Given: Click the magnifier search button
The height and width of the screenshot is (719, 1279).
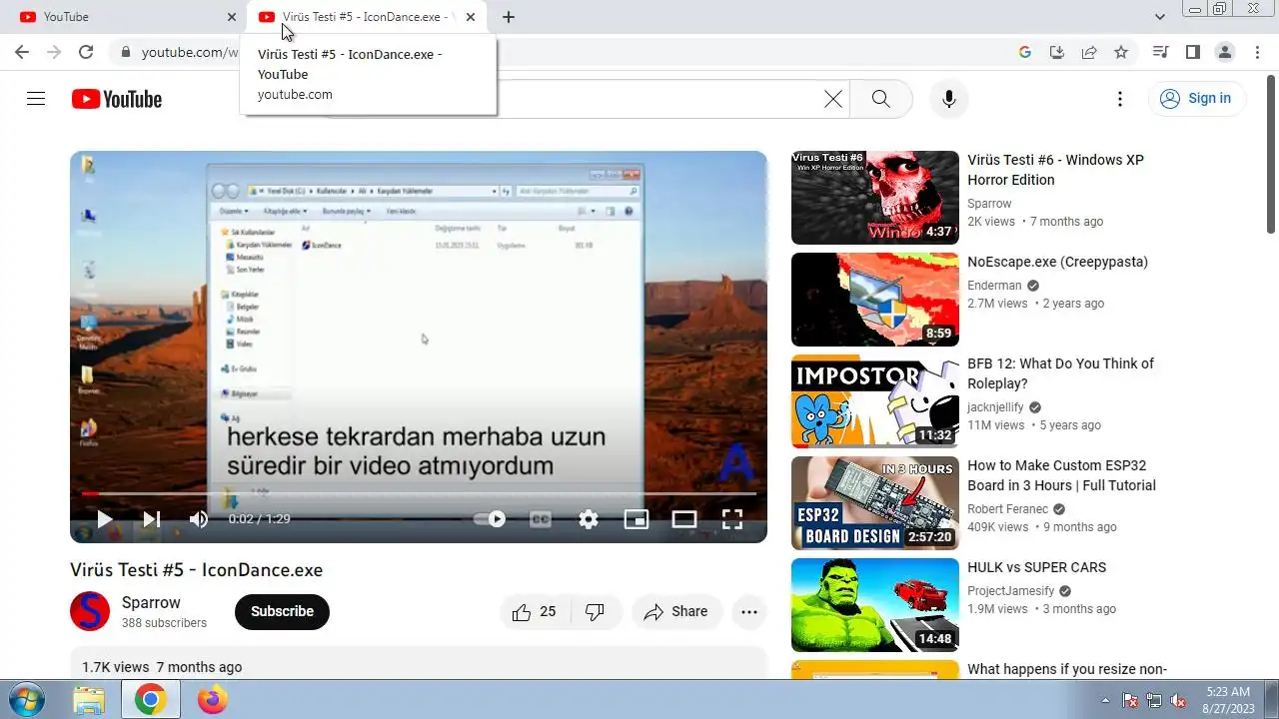Looking at the screenshot, I should [x=880, y=99].
